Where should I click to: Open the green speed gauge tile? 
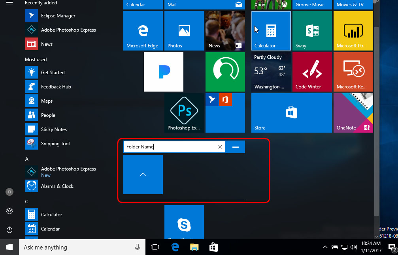click(225, 72)
